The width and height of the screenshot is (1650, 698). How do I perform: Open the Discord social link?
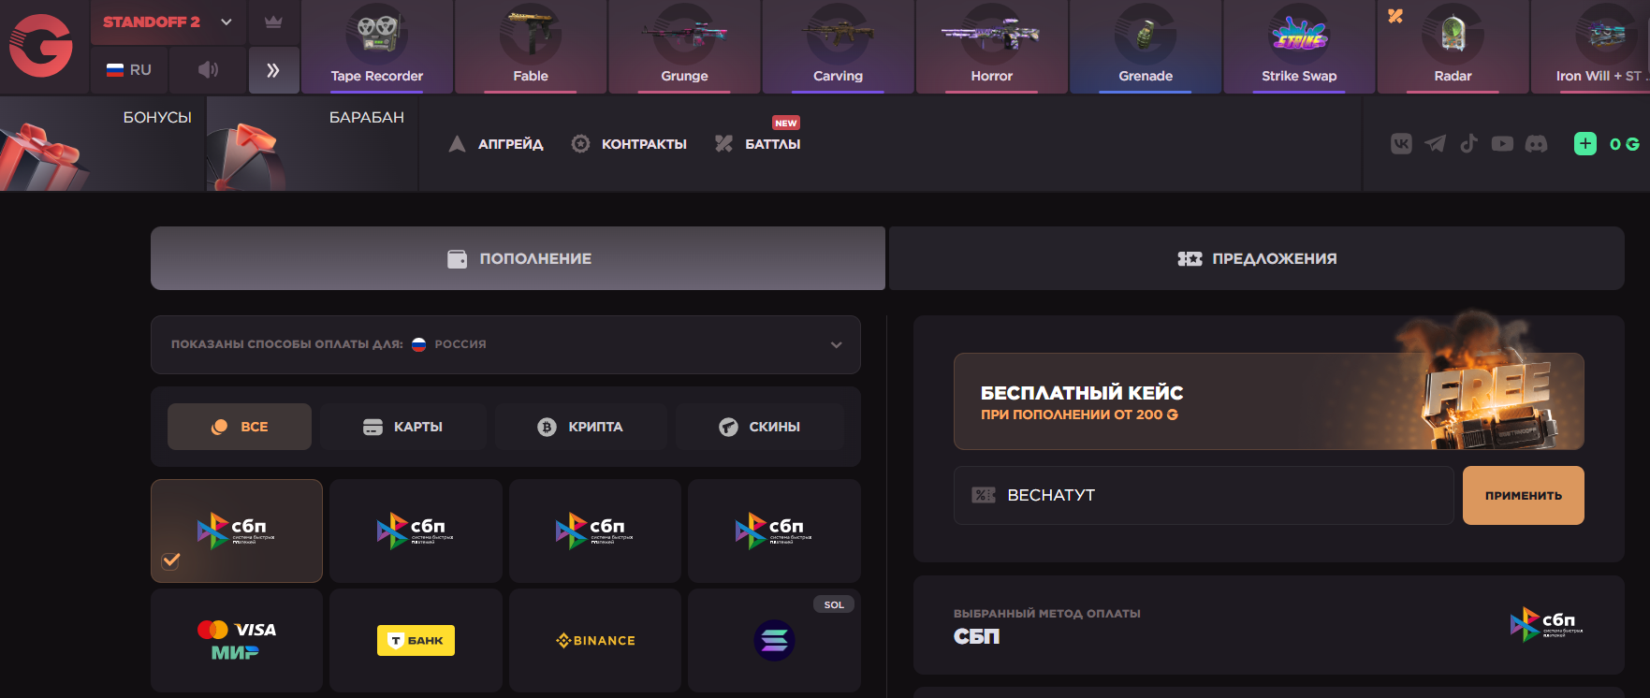[1536, 143]
